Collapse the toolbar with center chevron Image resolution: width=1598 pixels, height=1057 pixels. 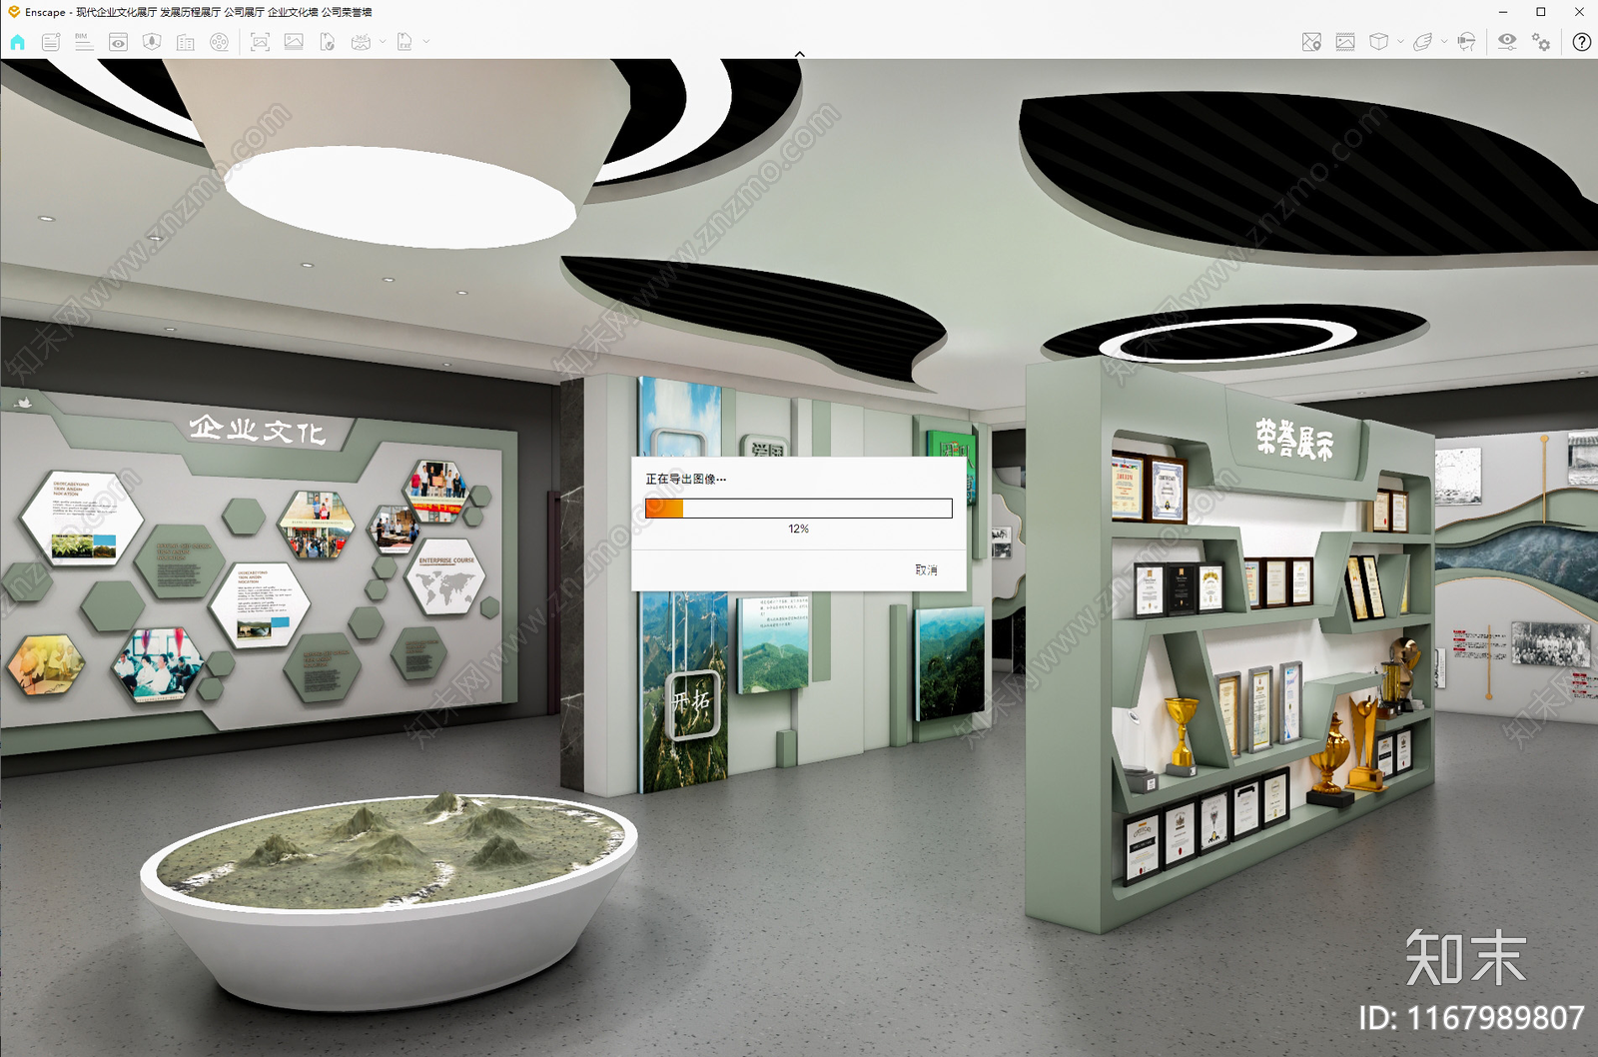pyautogui.click(x=799, y=54)
